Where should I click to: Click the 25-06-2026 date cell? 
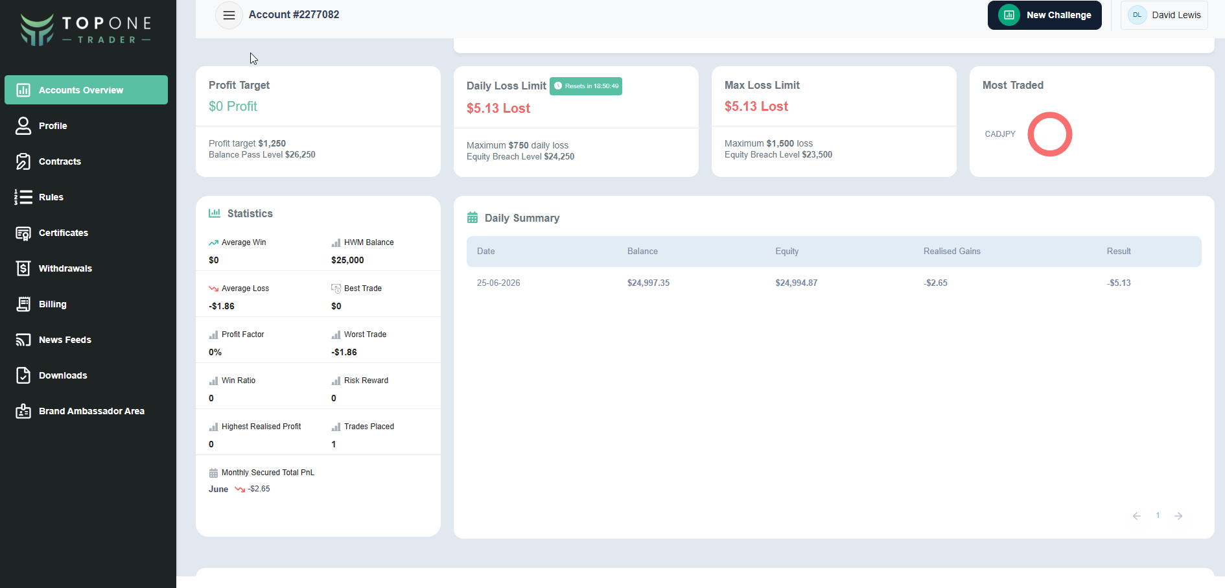[498, 283]
